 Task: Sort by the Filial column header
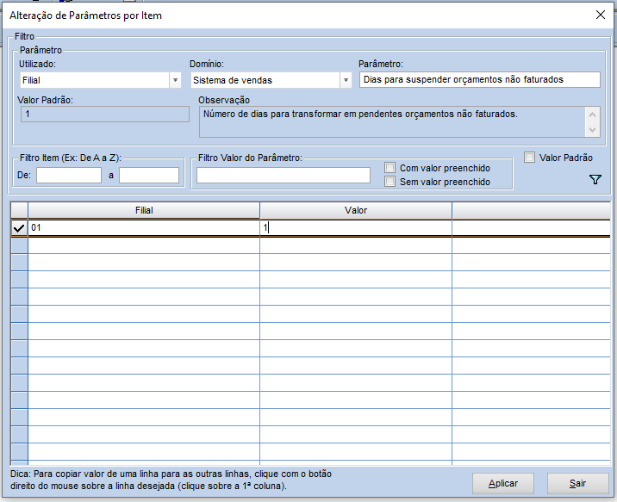pyautogui.click(x=144, y=210)
